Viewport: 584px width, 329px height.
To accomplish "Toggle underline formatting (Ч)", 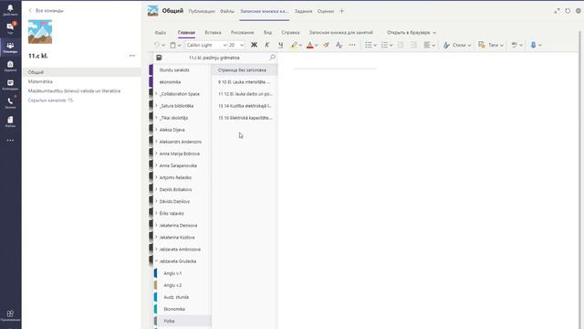I will 280,45.
